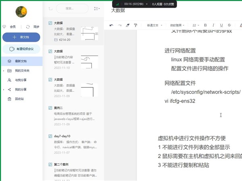Select 最新文档 in sidebar
Viewport: 242px width, 181px height.
[x=22, y=61]
